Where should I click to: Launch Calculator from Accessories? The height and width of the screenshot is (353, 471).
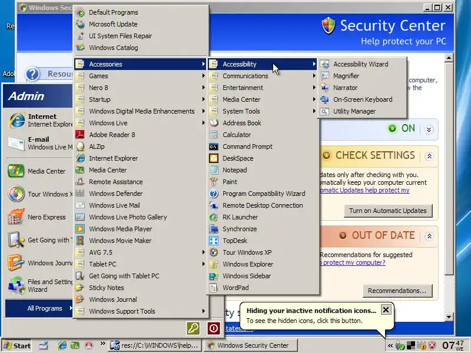(263, 135)
